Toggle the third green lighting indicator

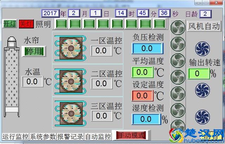(89, 24)
